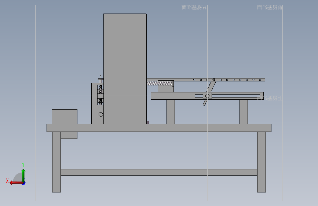Image resolution: width=318 pixels, height=206 pixels.
Task: Click the horizontal coil spring beside the cabinet
Action: point(159,83)
